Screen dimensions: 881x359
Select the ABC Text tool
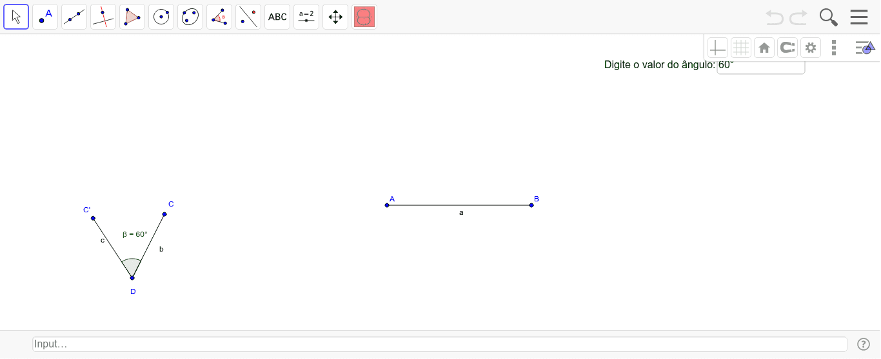tap(277, 17)
